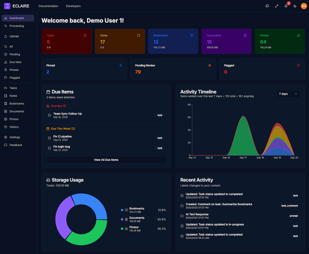Open the DU user avatar menu
The height and width of the screenshot is (254, 309).
304,6
